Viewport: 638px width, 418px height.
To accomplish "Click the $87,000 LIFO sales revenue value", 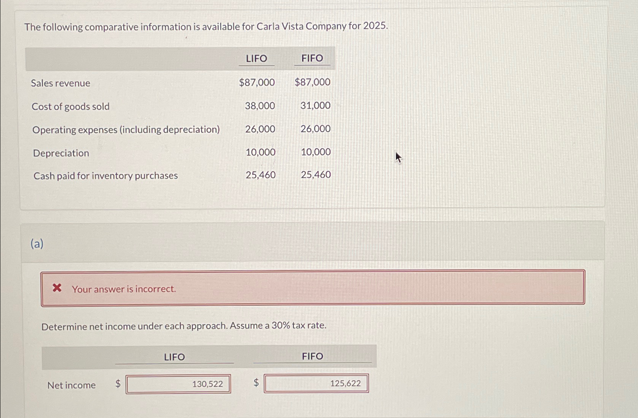I will pos(257,82).
